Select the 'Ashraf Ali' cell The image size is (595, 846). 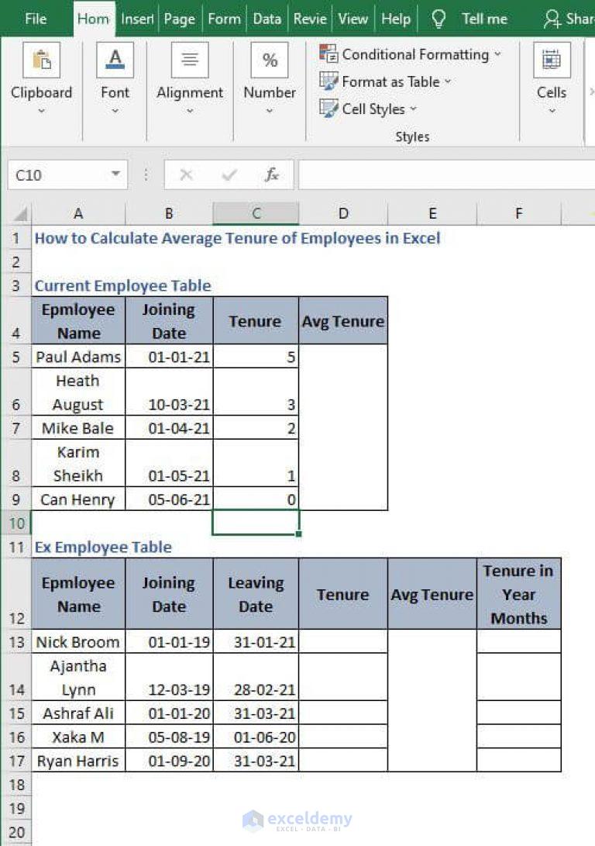pyautogui.click(x=78, y=713)
